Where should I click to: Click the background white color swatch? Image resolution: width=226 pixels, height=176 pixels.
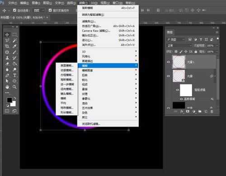coord(13,104)
